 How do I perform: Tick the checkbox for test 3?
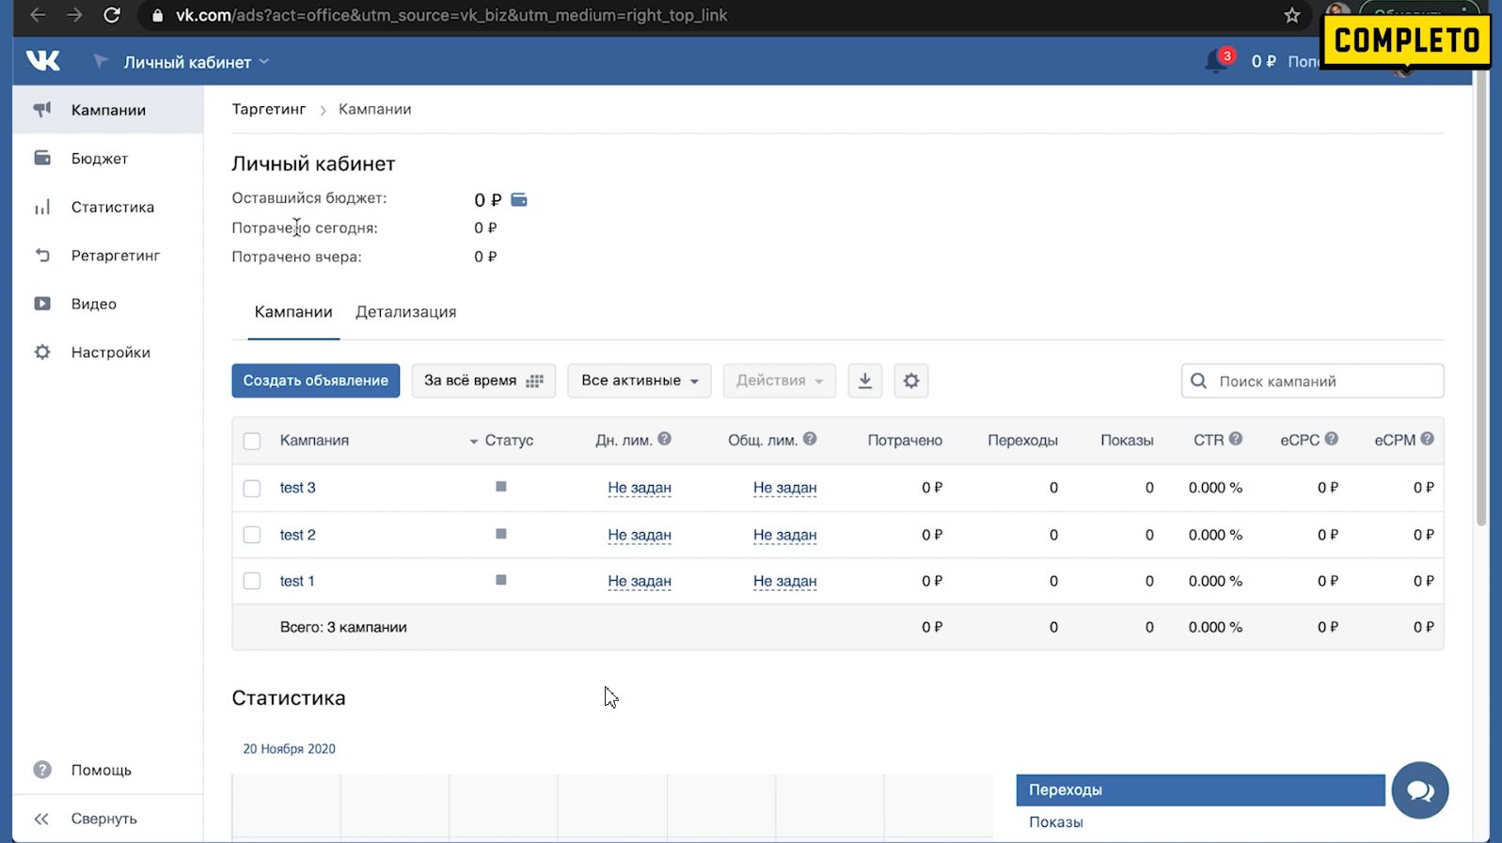[252, 489]
